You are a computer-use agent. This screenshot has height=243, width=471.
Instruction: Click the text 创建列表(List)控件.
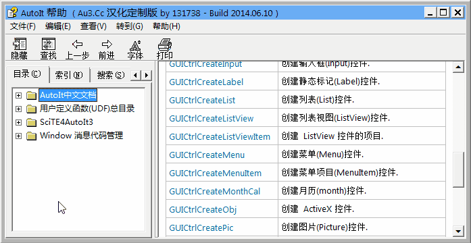(318, 100)
